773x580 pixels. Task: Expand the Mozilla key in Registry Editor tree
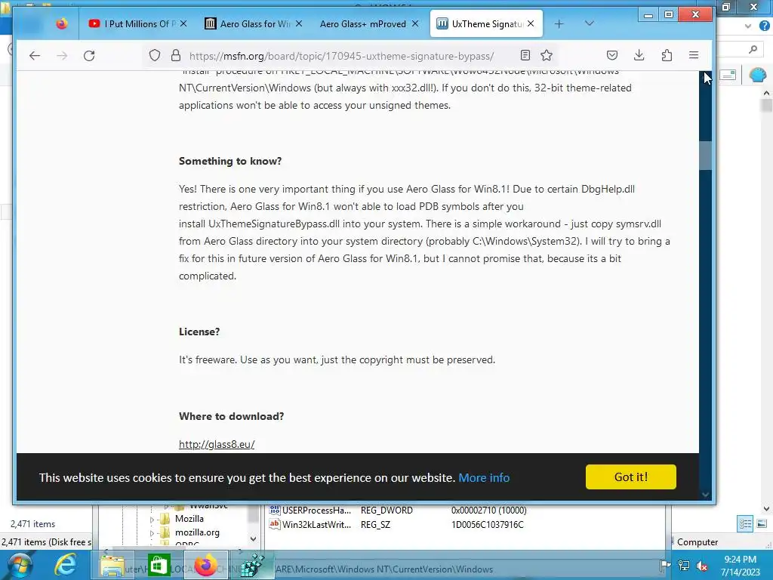tap(152, 520)
